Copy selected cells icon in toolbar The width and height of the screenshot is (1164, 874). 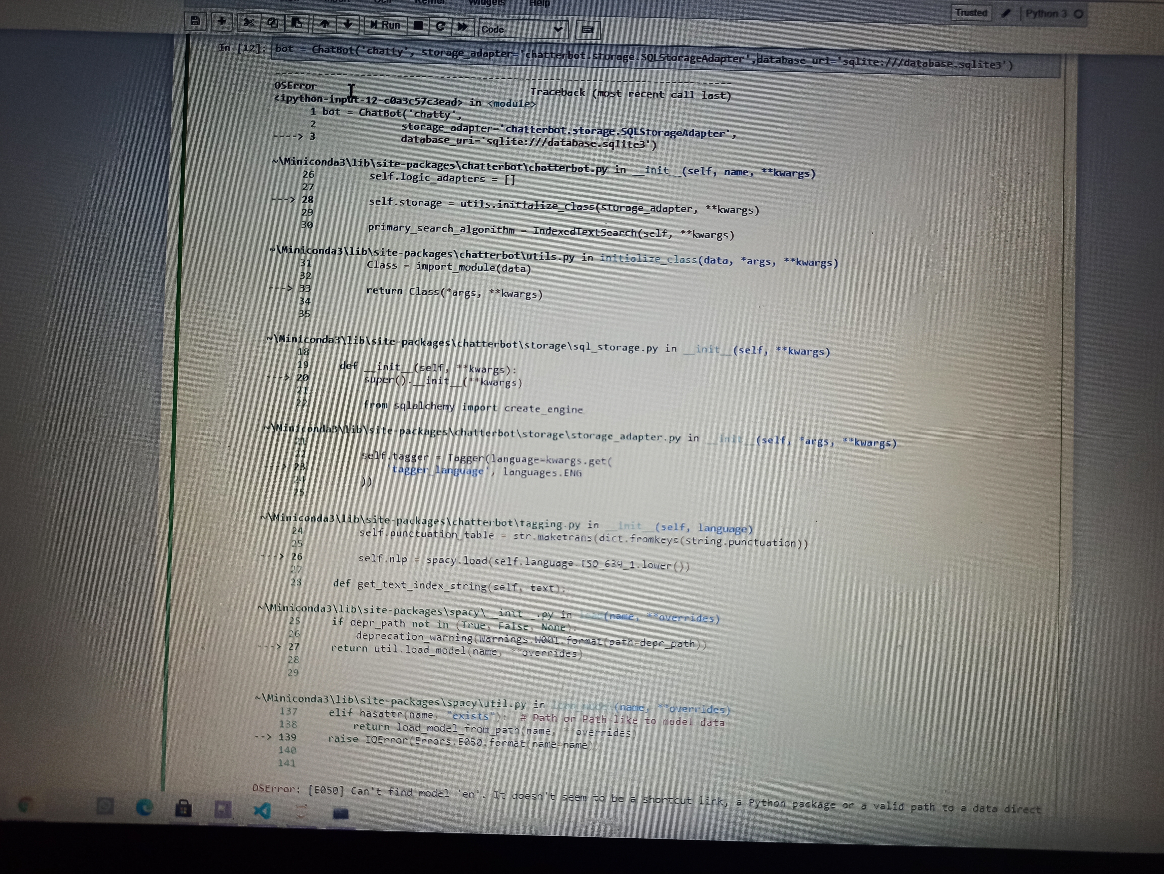(x=273, y=23)
